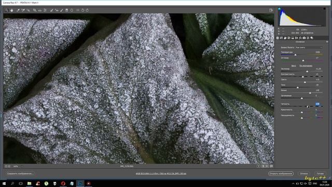Select the Hand tool
Screen dimensions: 332x187
pyautogui.click(x=11, y=10)
